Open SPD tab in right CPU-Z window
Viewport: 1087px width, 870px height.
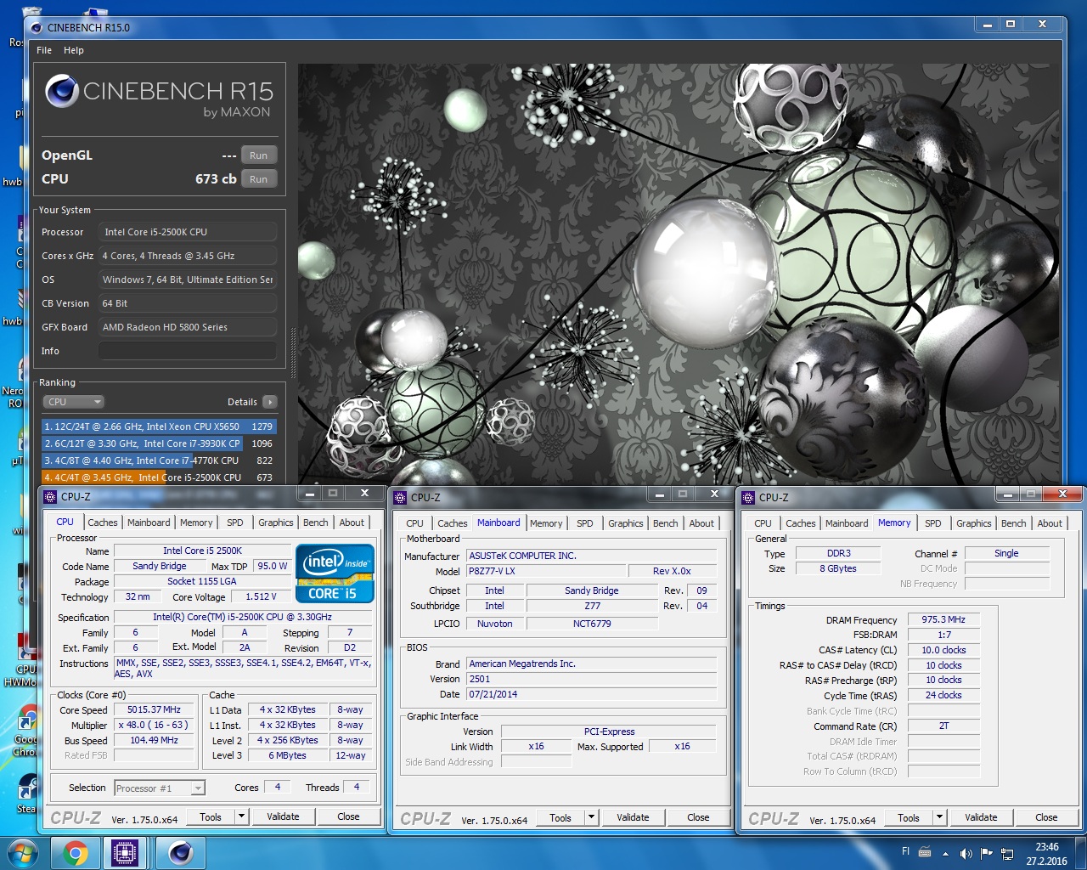point(933,523)
